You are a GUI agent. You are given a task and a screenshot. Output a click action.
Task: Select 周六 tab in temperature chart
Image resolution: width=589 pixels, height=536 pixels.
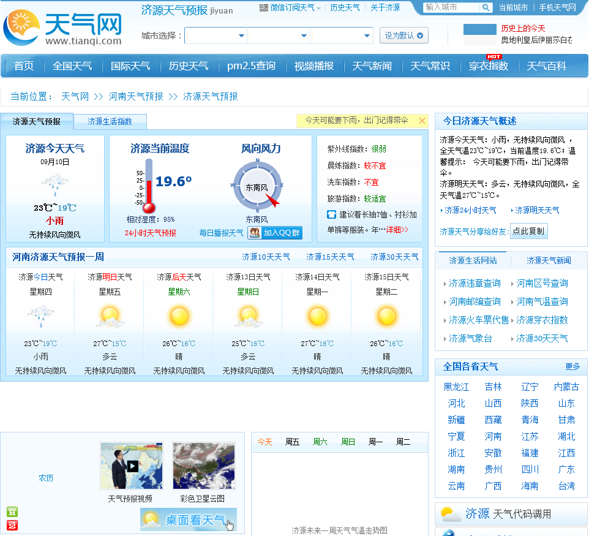(320, 442)
